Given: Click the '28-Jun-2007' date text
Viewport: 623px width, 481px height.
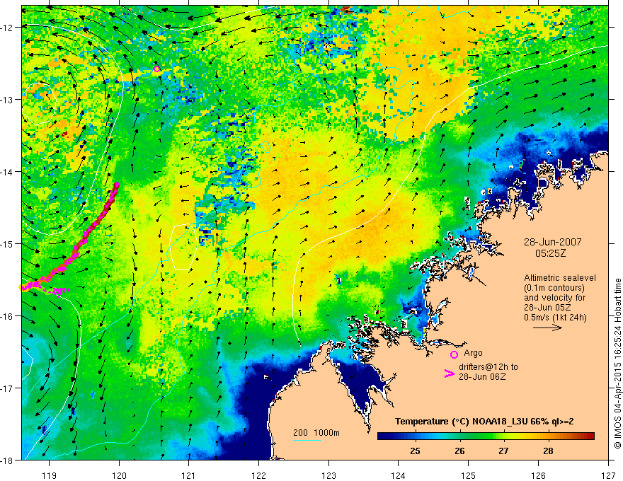Looking at the screenshot, I should (552, 242).
